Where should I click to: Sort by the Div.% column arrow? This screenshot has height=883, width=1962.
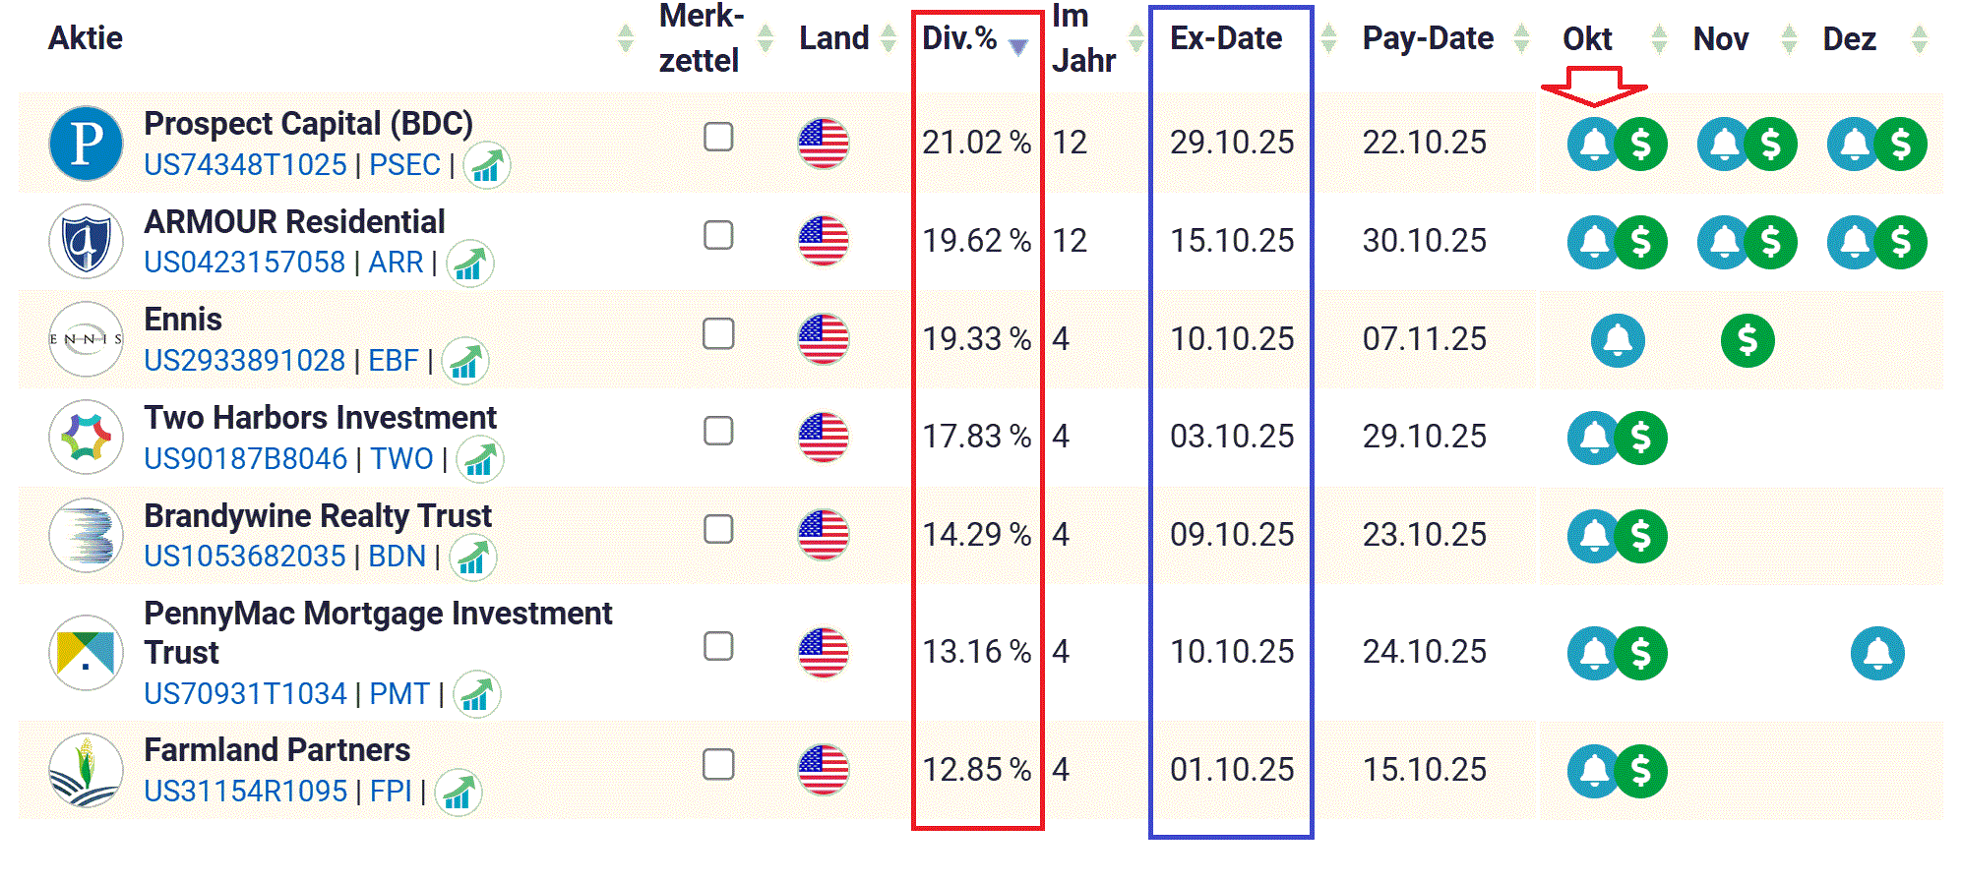(x=1018, y=45)
